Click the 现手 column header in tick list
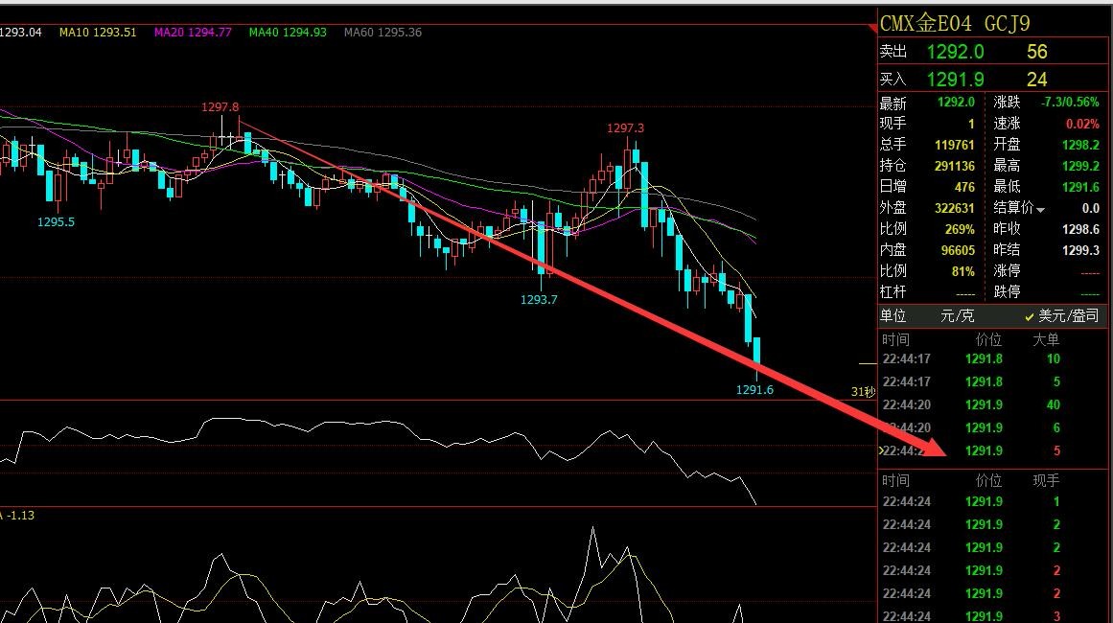This screenshot has width=1113, height=623. tap(1046, 480)
